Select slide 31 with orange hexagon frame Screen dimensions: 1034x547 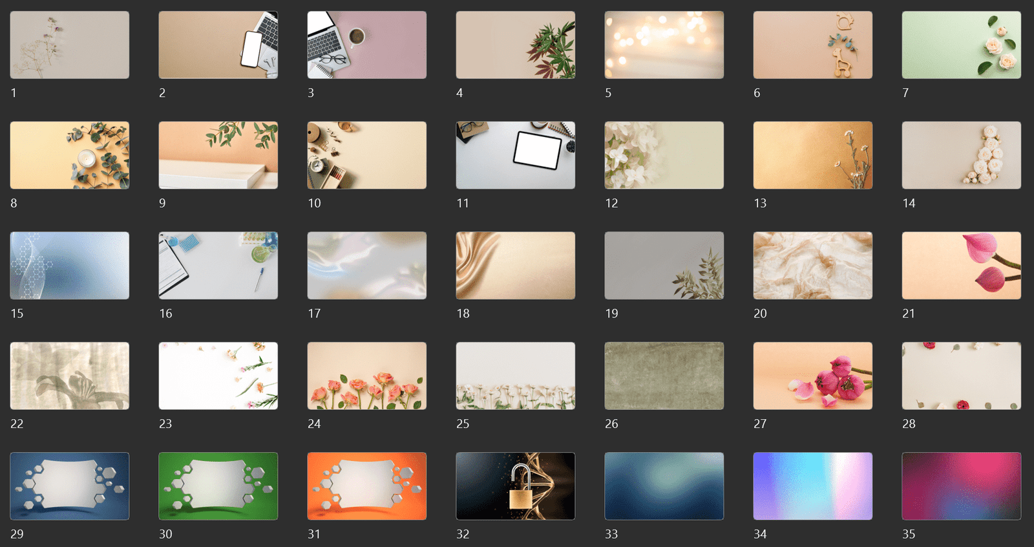tap(367, 486)
